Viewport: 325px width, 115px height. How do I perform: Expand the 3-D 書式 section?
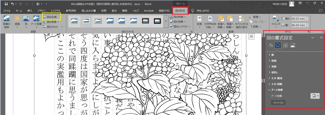coord(275,78)
